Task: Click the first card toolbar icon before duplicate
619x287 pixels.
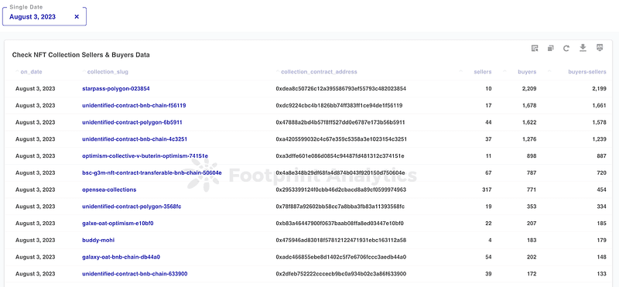Action: pos(535,48)
